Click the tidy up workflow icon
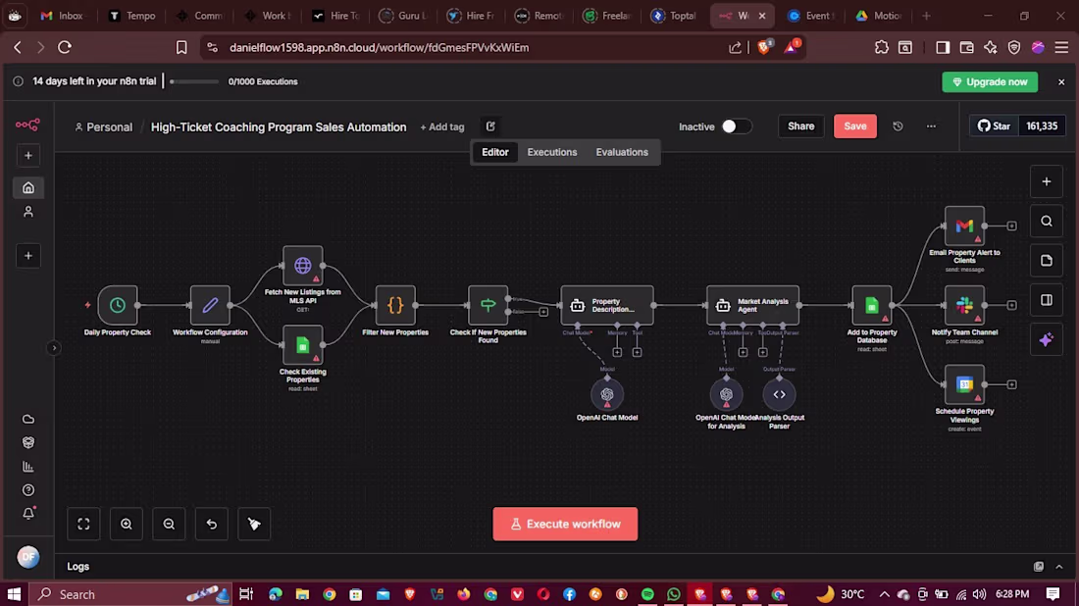The width and height of the screenshot is (1079, 606). point(255,525)
